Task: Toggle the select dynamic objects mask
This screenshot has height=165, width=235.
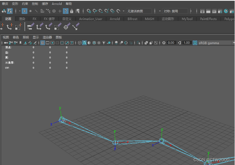Action: click(x=54, y=11)
